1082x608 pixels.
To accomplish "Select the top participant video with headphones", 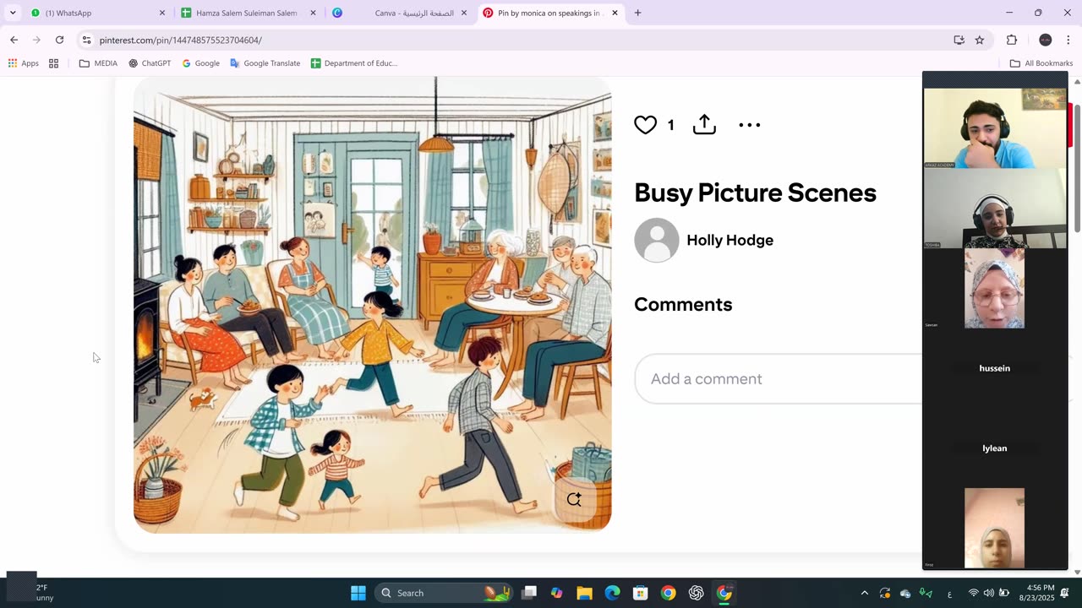I will pos(995,128).
